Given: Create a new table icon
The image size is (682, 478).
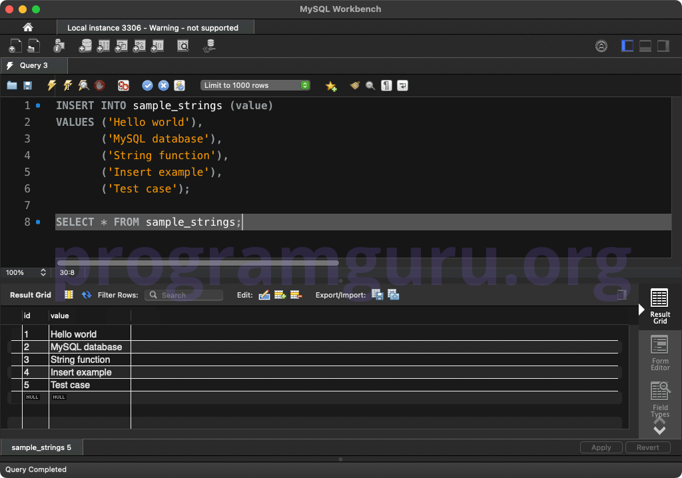Looking at the screenshot, I should coord(103,46).
